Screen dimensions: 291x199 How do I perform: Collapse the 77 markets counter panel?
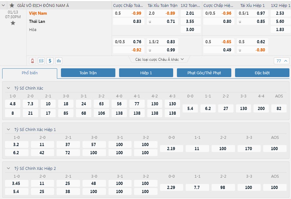coord(282,61)
